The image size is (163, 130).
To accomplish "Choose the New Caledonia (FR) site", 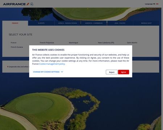I will click(106, 43).
